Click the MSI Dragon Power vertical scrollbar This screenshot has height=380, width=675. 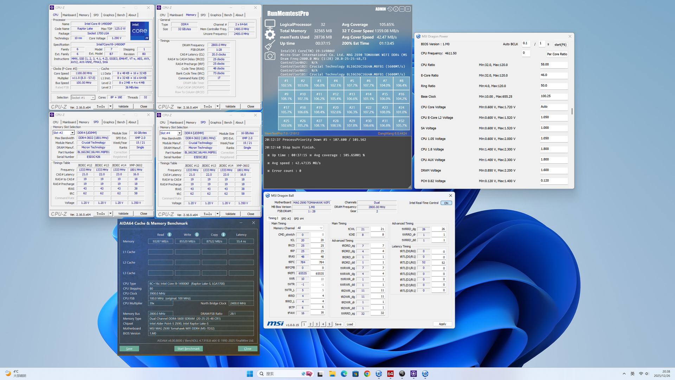tap(572, 111)
